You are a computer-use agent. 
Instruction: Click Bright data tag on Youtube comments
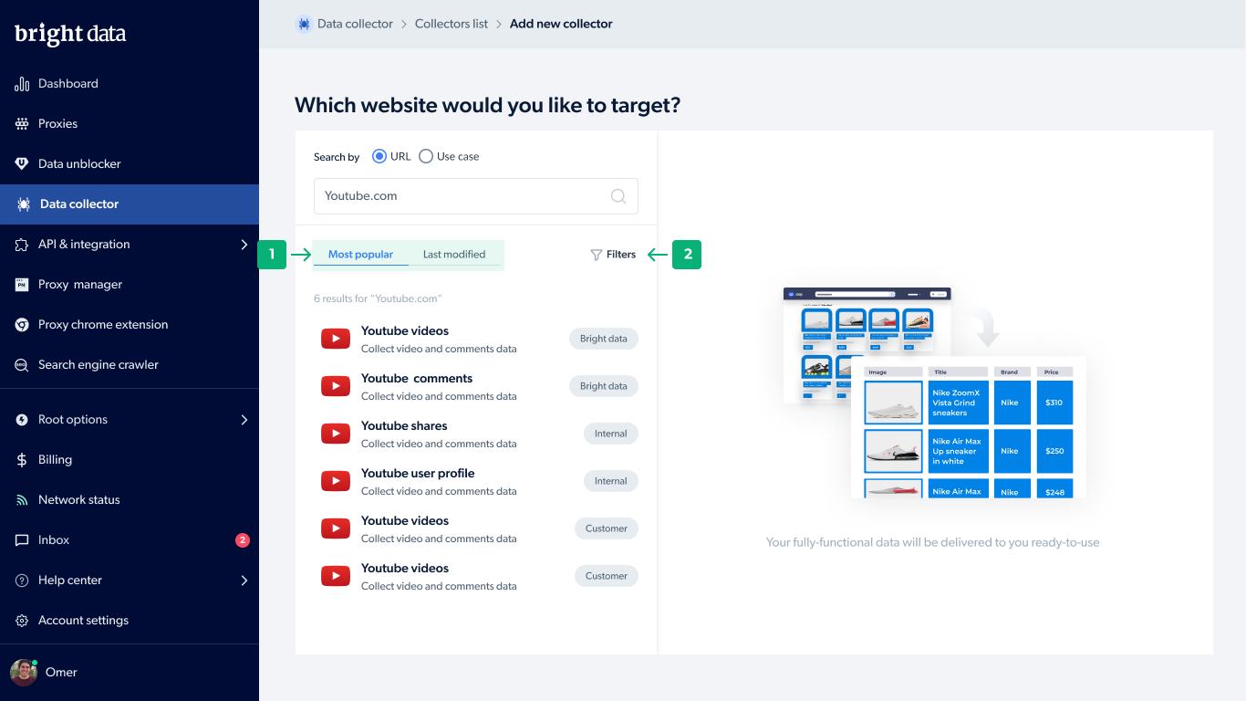pos(604,386)
